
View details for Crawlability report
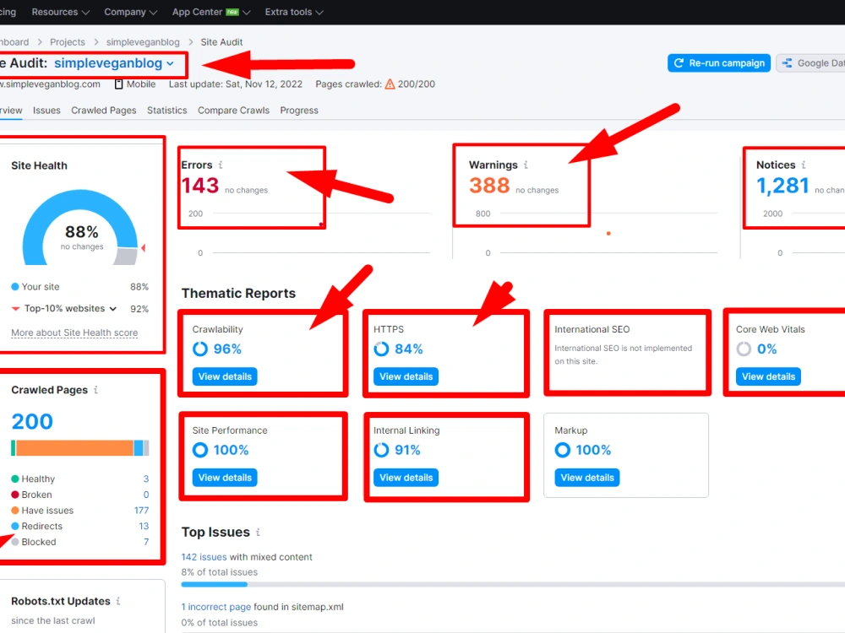pos(225,376)
